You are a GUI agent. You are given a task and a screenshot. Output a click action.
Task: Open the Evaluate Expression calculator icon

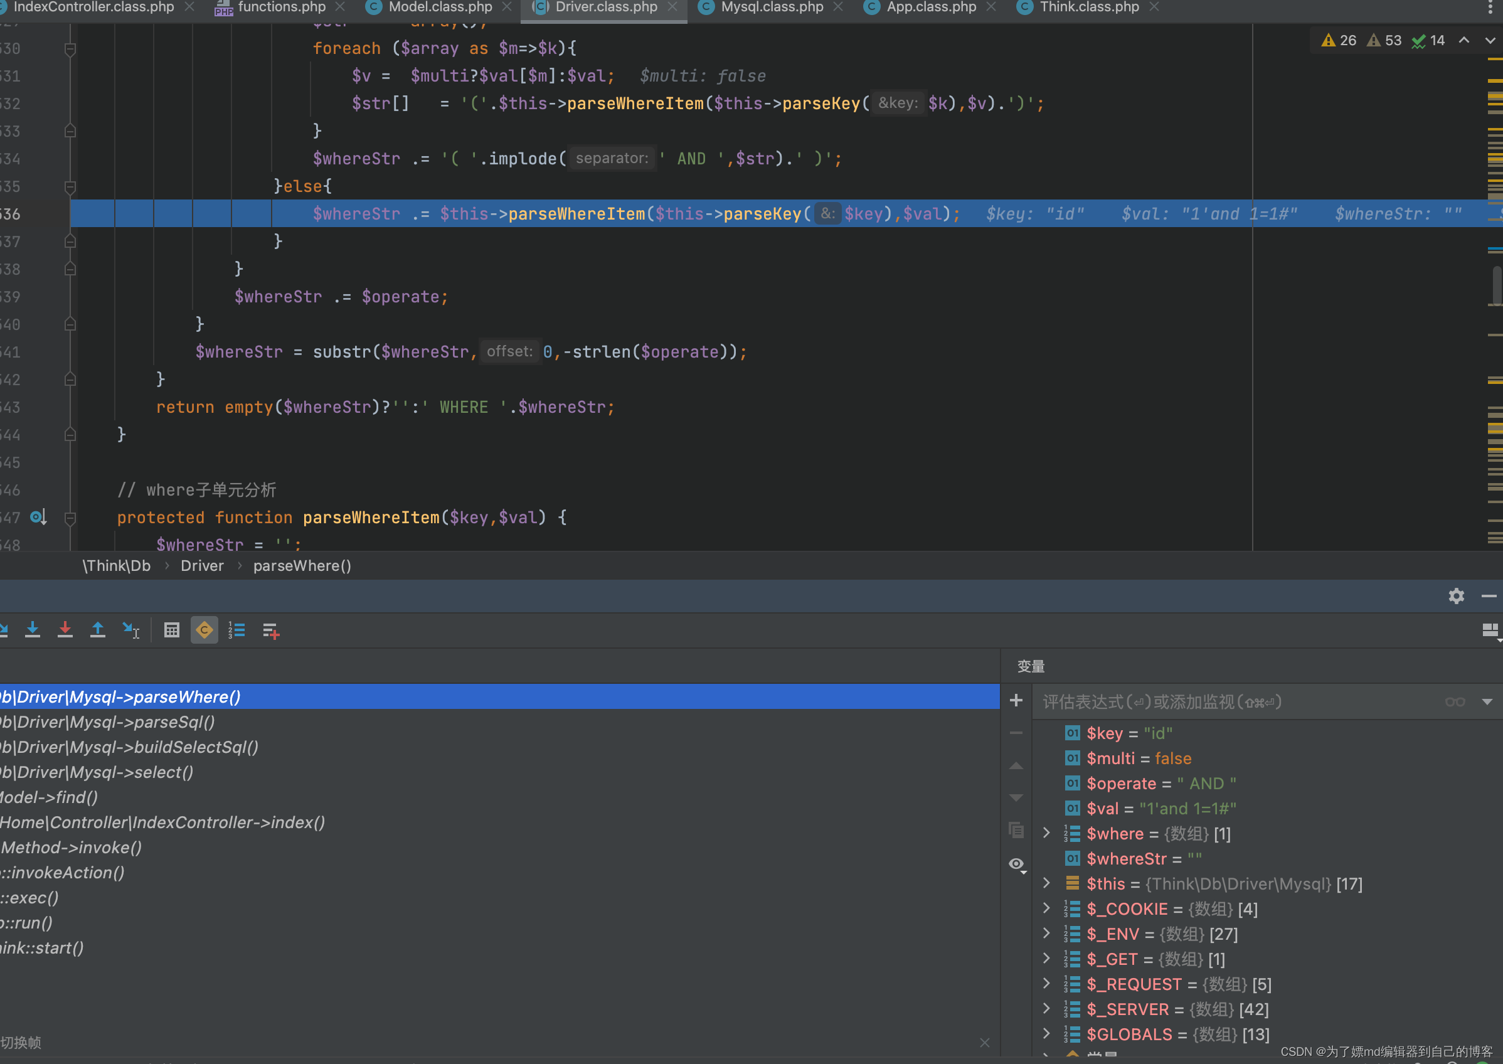(172, 630)
